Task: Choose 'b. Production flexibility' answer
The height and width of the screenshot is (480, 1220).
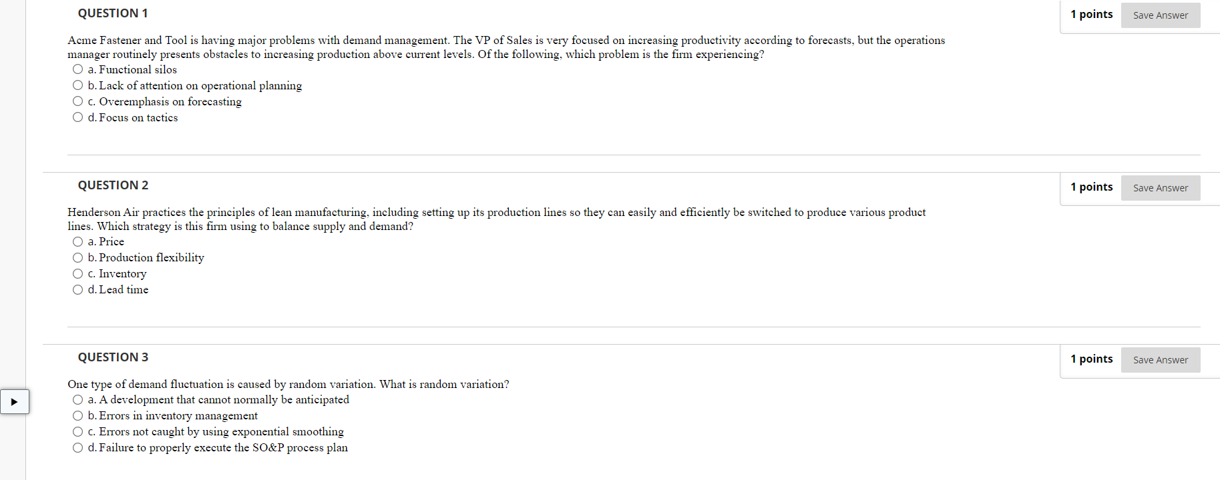Action: click(77, 257)
